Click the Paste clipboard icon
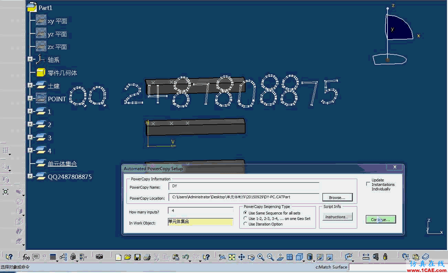Viewport: 448px width, 273px height. point(176,257)
